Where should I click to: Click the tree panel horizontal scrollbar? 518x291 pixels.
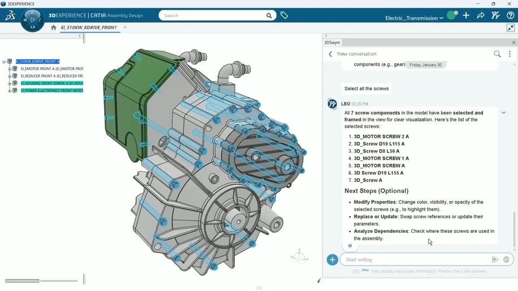click(22, 281)
